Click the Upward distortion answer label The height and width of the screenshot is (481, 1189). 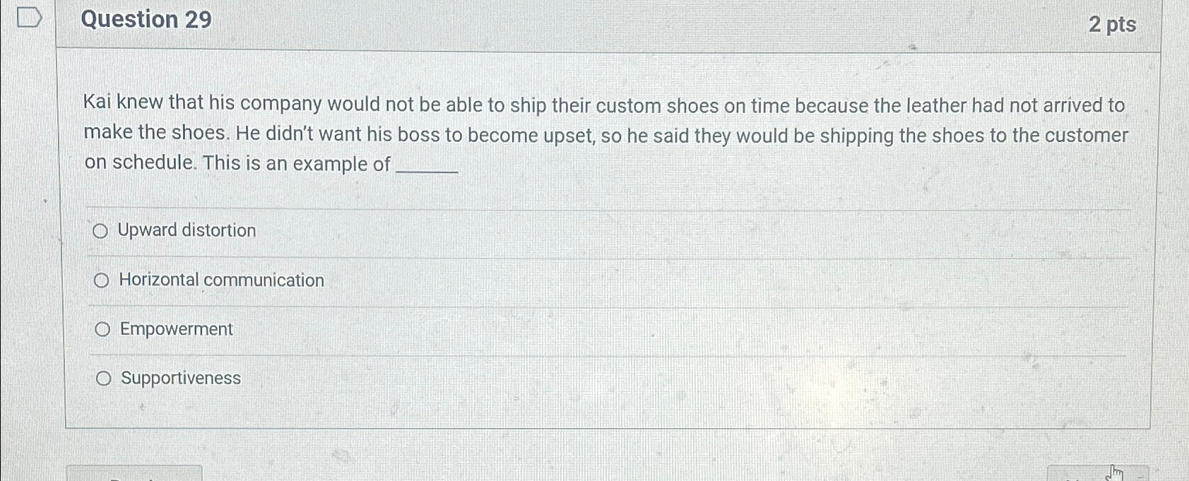pyautogui.click(x=187, y=230)
